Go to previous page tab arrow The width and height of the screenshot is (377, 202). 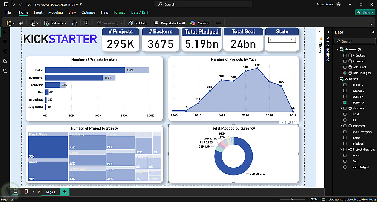[x=34, y=192]
